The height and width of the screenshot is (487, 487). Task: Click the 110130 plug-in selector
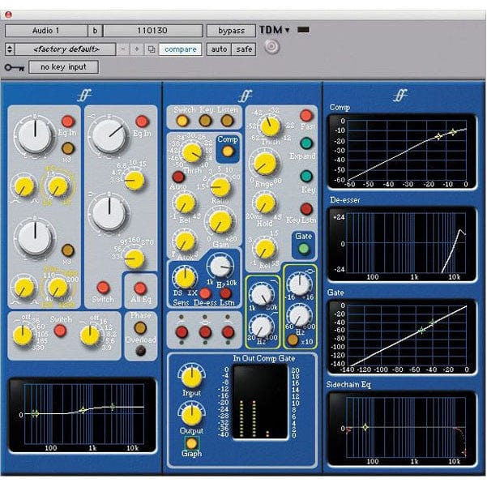tap(153, 31)
